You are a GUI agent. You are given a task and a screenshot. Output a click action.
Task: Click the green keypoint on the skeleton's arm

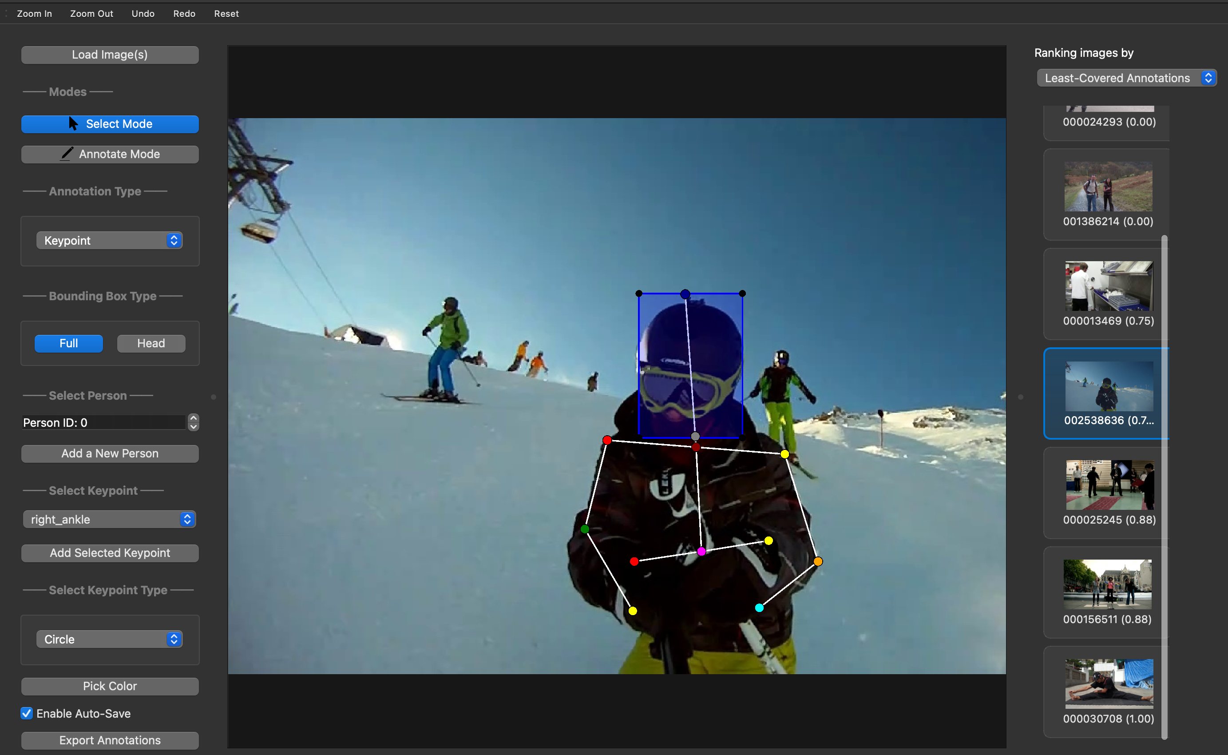[x=585, y=529]
